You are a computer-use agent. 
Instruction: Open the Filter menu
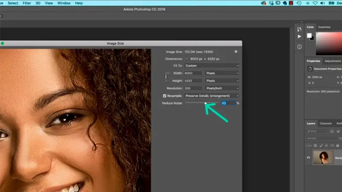(x=27, y=3)
